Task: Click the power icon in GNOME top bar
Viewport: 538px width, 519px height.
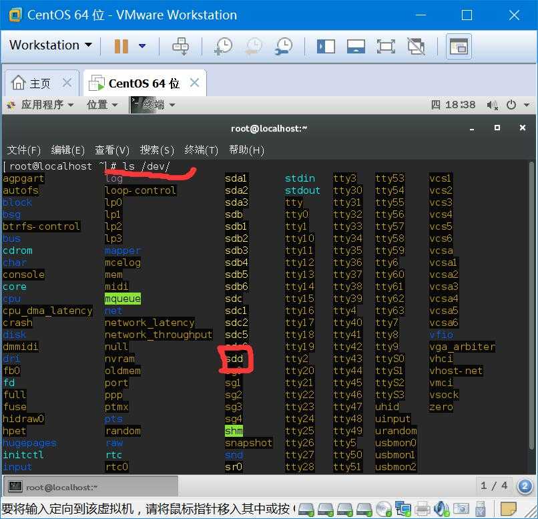Action: point(511,105)
